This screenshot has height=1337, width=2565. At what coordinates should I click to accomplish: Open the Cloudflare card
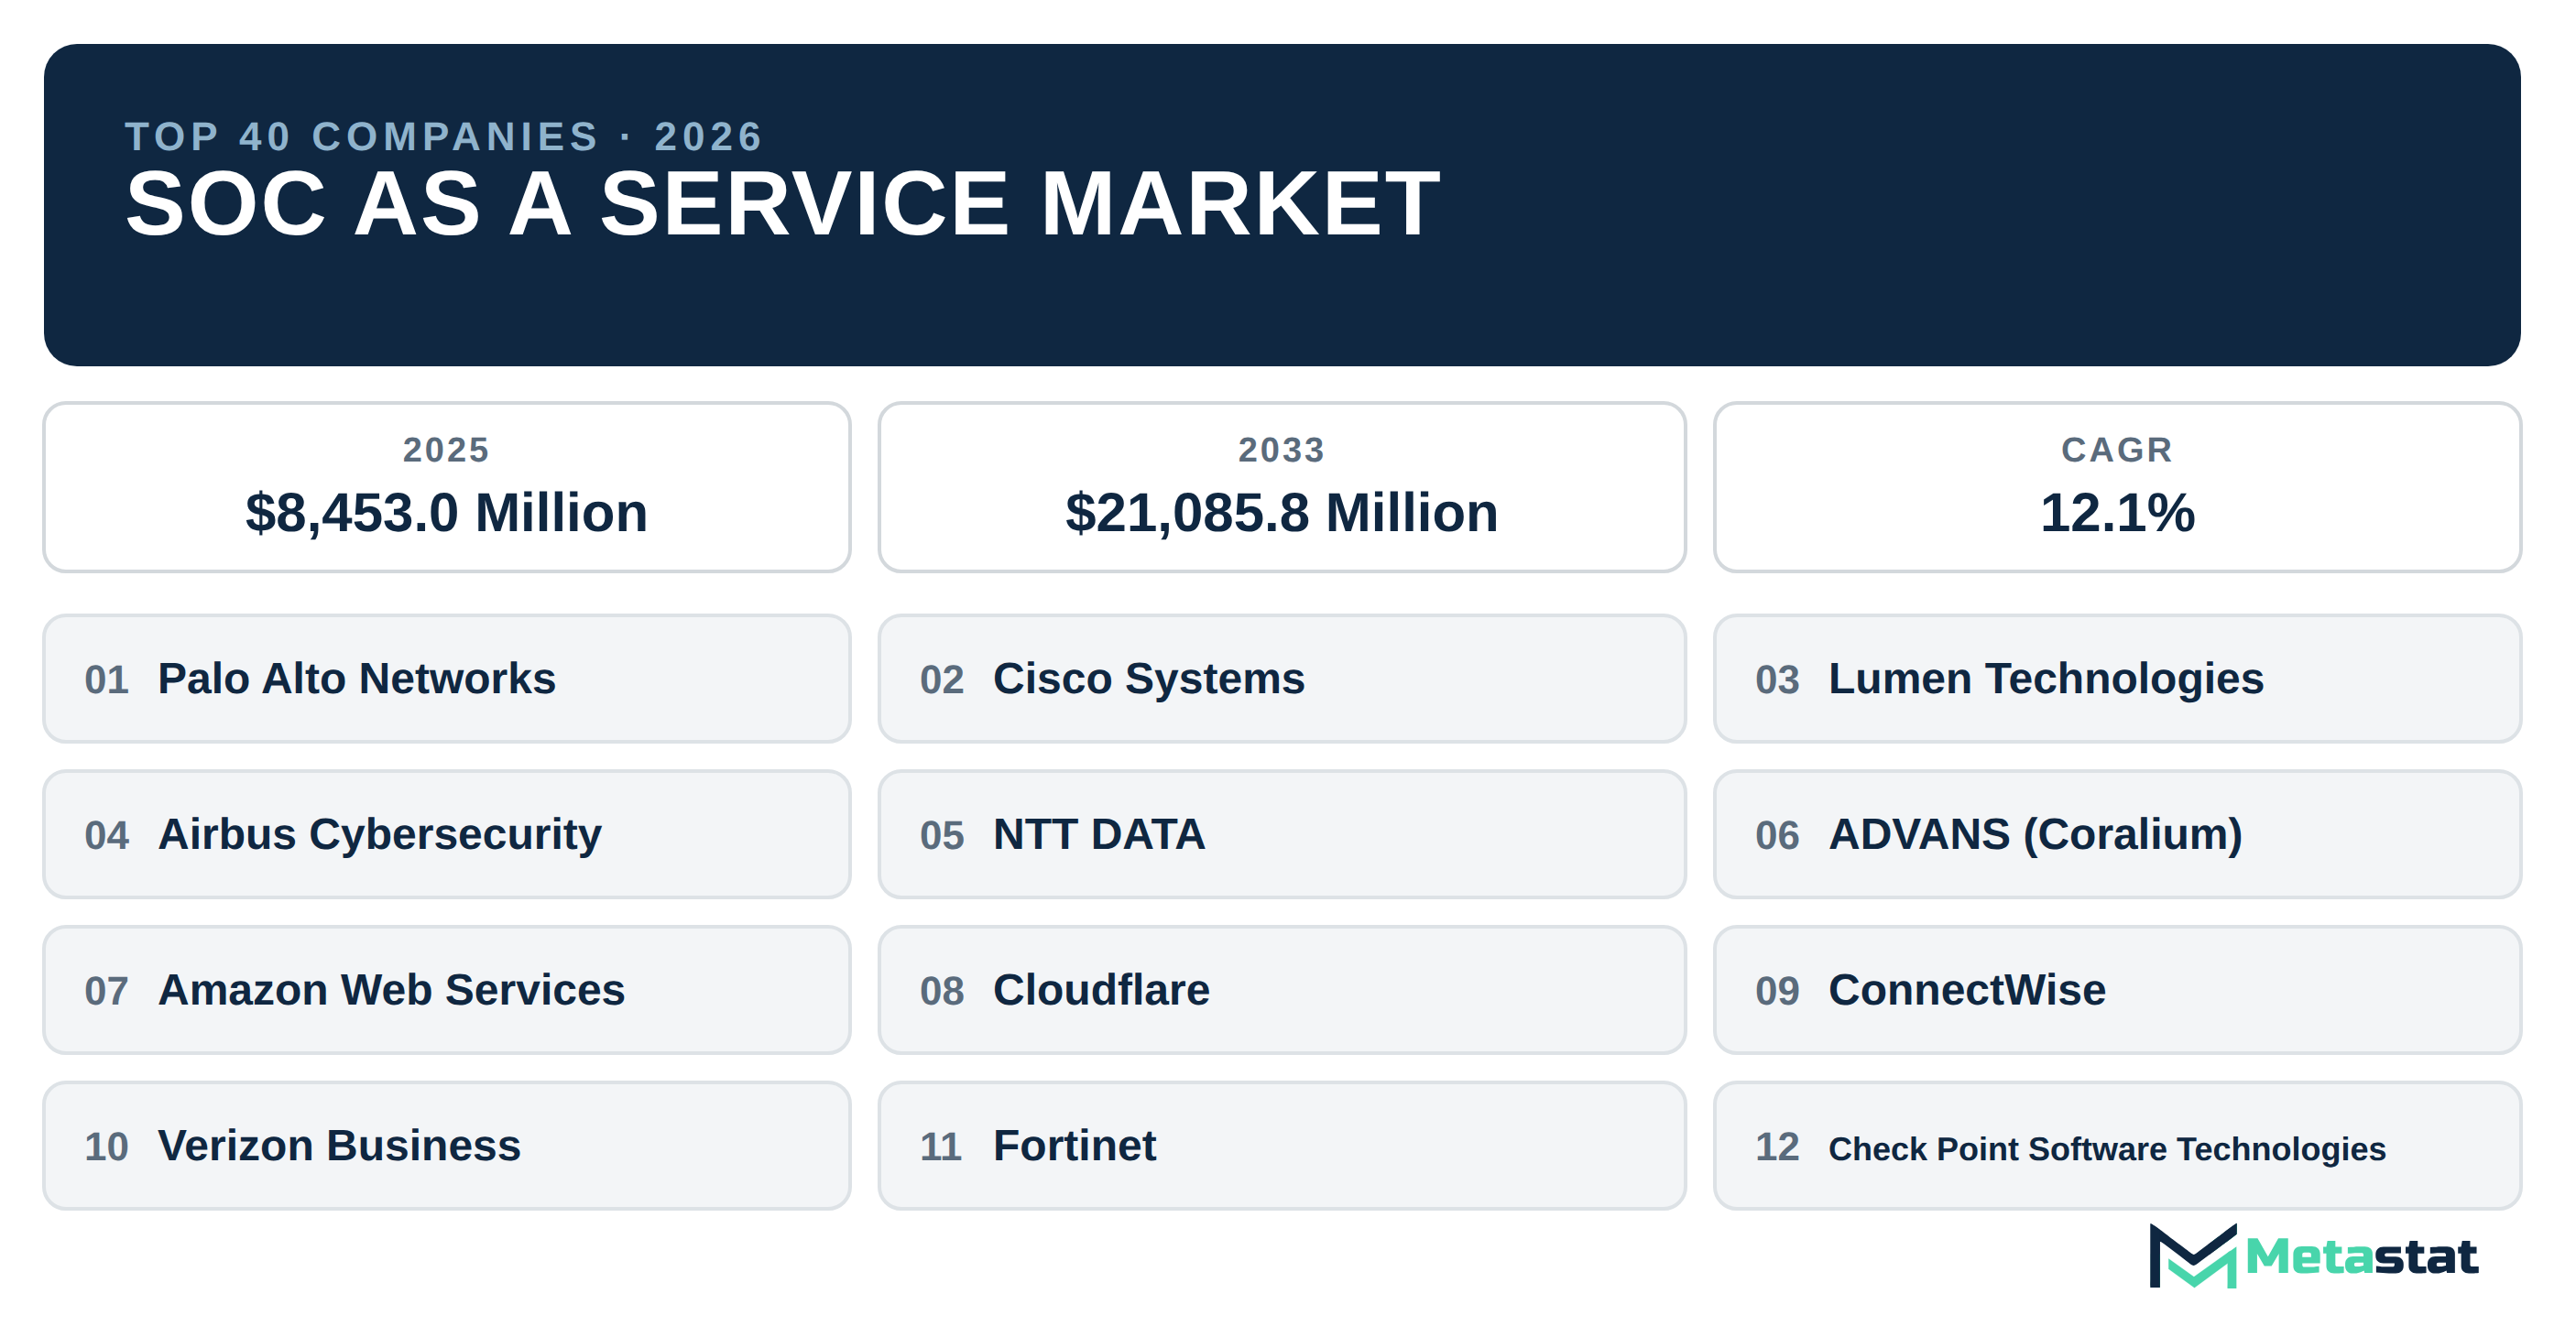pos(1282,990)
